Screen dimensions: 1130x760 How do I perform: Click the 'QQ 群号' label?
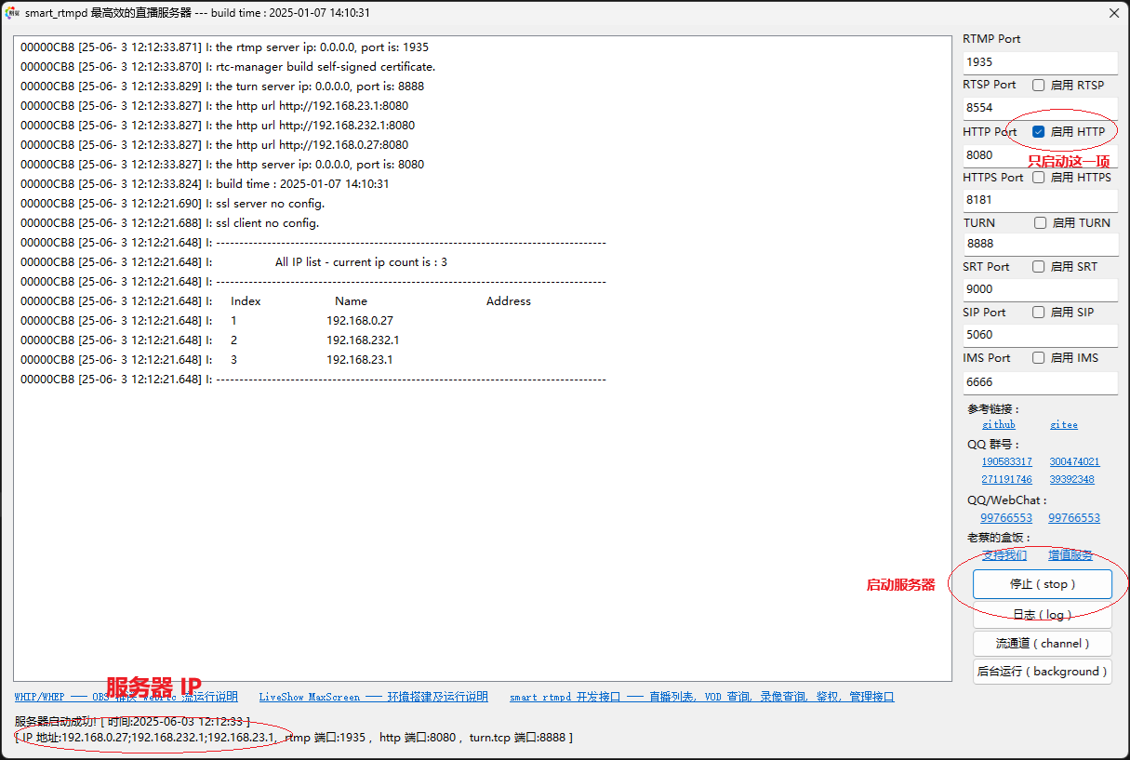993,445
